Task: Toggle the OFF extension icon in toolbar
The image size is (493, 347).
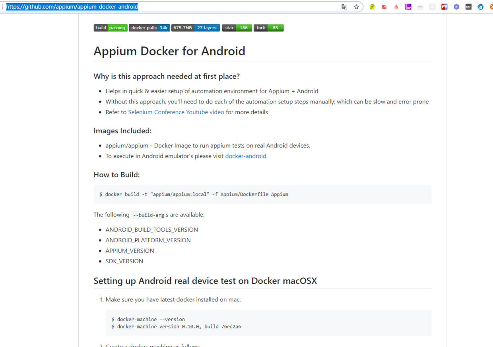Action: [x=468, y=7]
